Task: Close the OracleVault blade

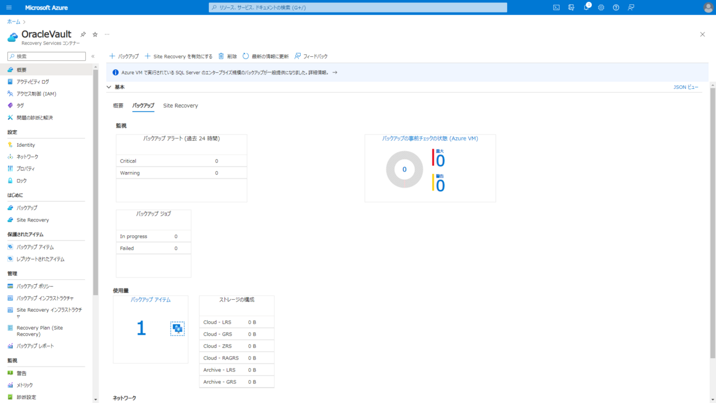Action: [x=702, y=35]
